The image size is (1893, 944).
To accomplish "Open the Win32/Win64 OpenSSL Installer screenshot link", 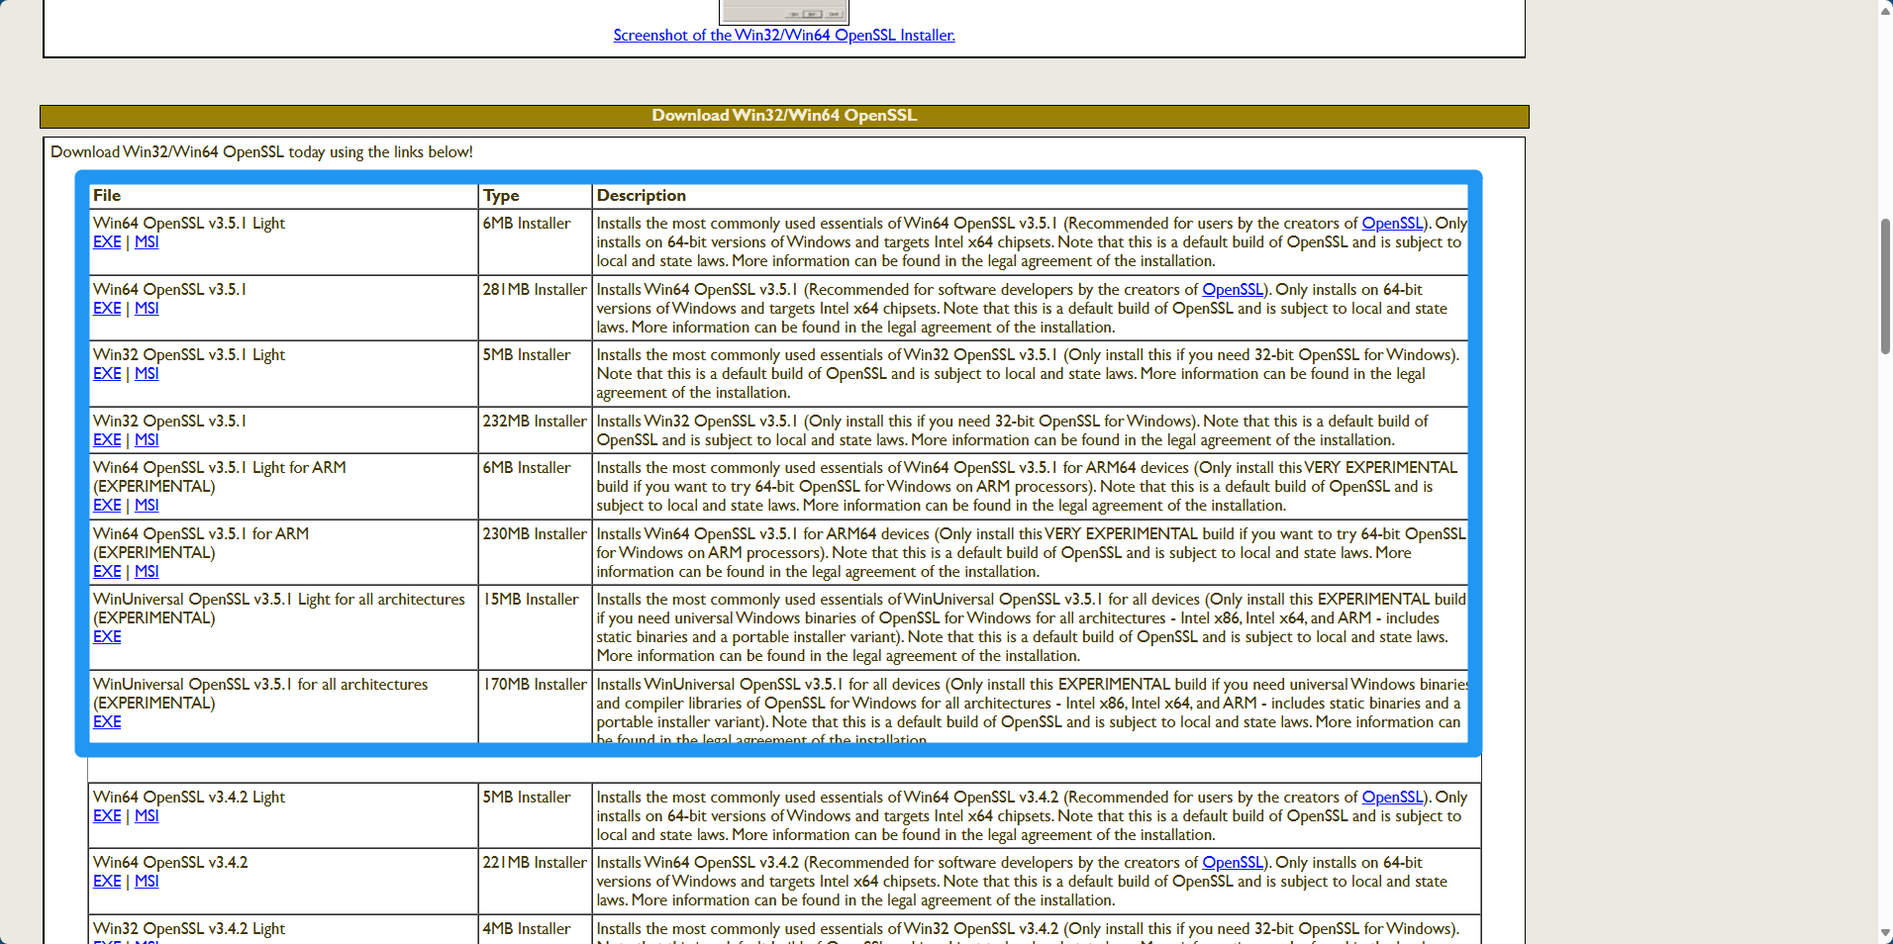I will pos(784,35).
